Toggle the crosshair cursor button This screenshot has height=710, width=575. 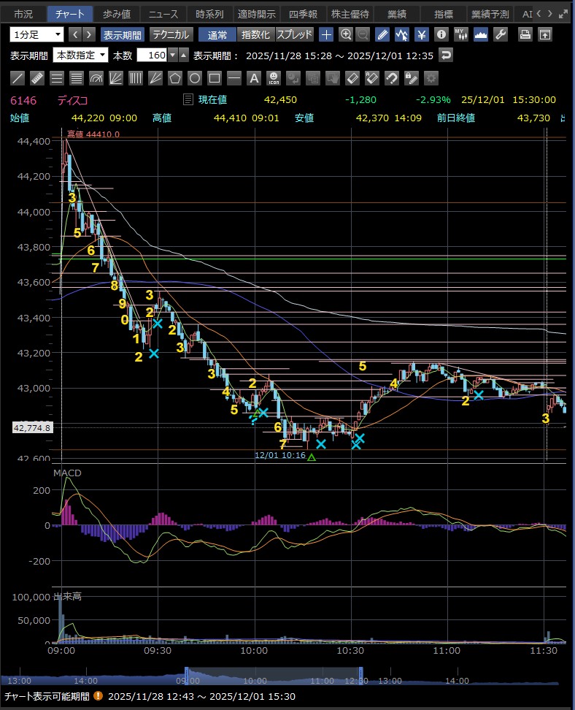coord(326,34)
